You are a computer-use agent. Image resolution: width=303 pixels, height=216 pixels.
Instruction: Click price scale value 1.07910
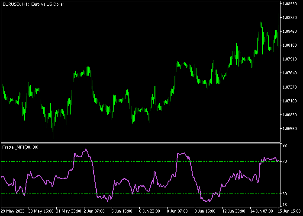coord(290,59)
